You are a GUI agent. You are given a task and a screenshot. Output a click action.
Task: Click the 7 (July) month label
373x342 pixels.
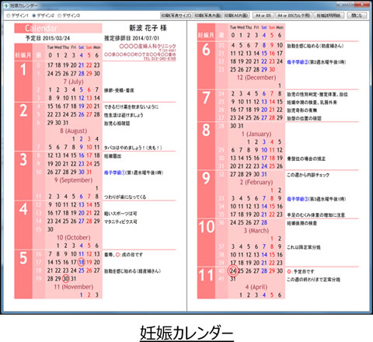pyautogui.click(x=74, y=82)
